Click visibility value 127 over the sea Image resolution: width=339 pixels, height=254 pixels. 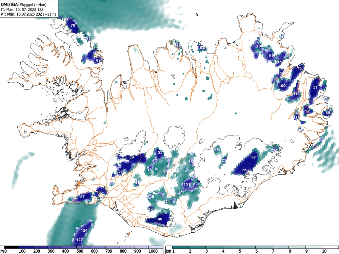point(79,240)
